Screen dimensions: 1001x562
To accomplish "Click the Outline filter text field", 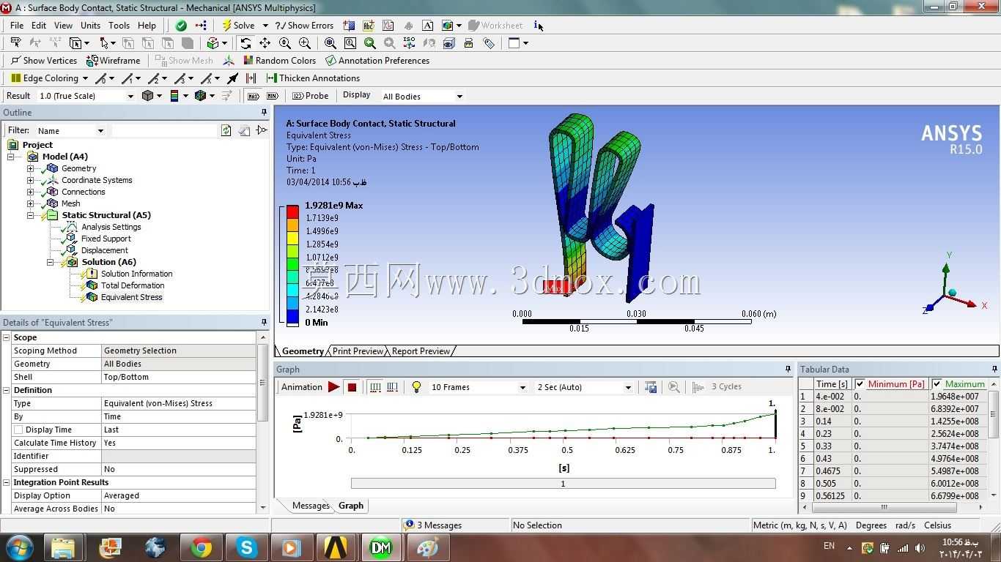I will 163,130.
